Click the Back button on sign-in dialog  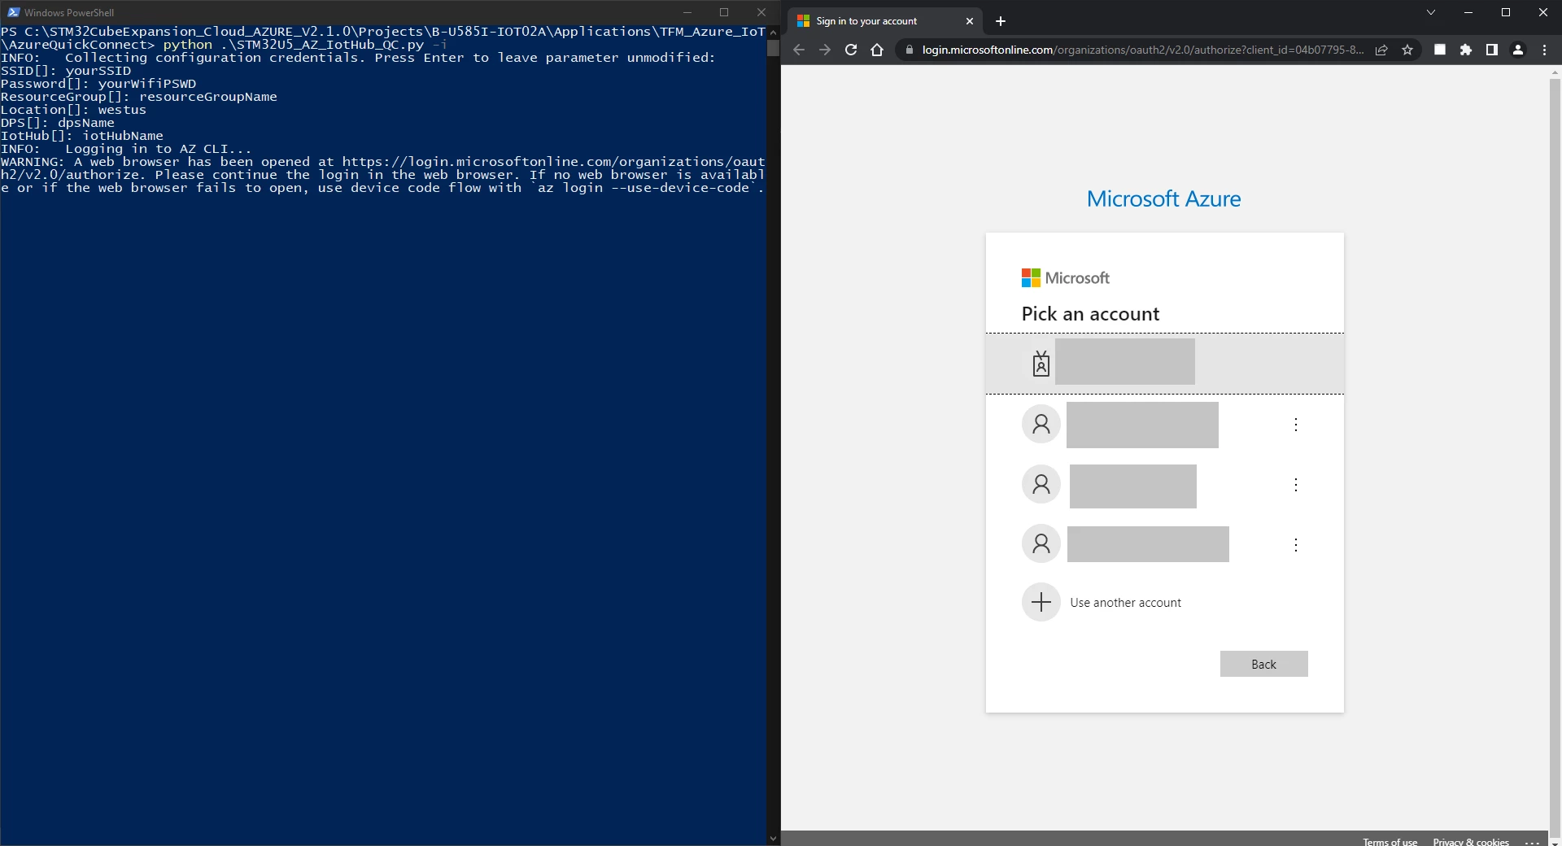(x=1263, y=664)
